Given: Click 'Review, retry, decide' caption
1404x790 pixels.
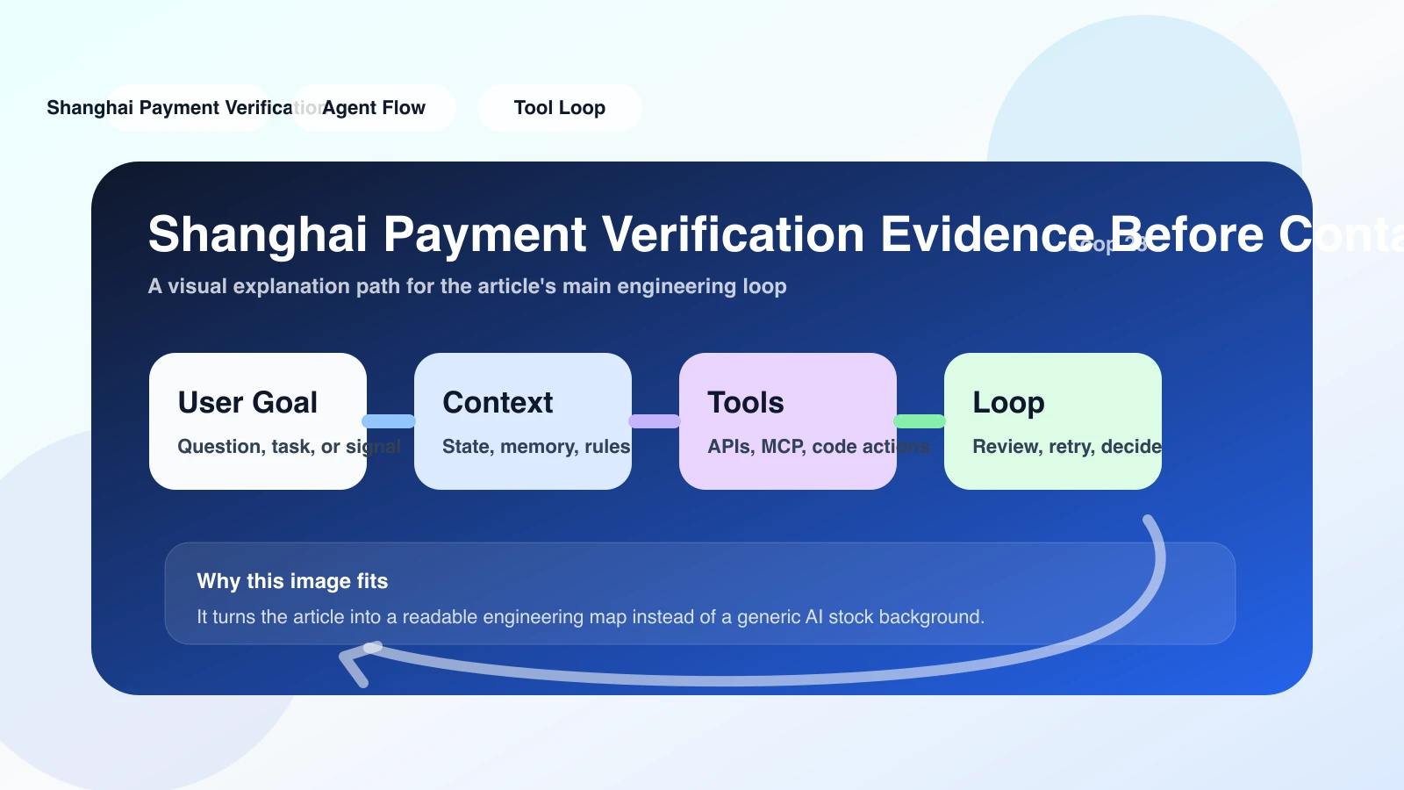Looking at the screenshot, I should click(1067, 447).
